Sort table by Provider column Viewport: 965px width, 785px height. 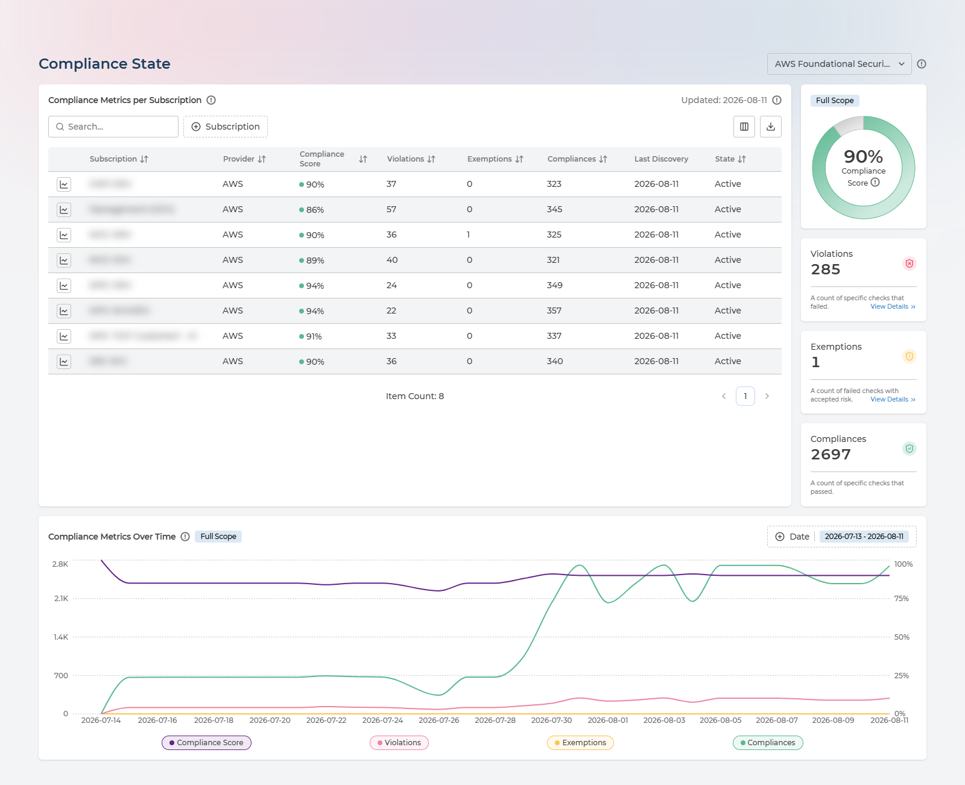click(262, 159)
